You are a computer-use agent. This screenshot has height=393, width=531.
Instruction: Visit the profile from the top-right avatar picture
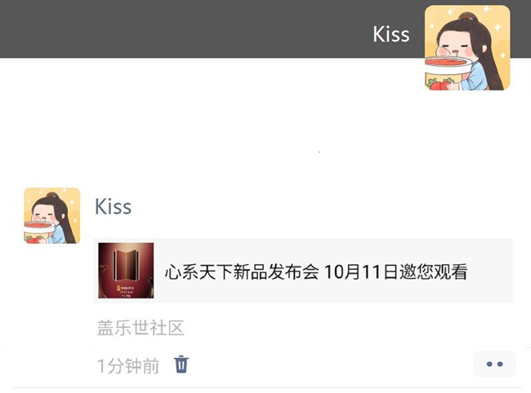[467, 47]
